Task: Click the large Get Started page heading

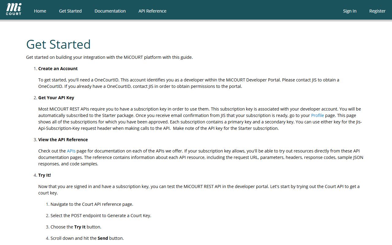Action: point(58,44)
